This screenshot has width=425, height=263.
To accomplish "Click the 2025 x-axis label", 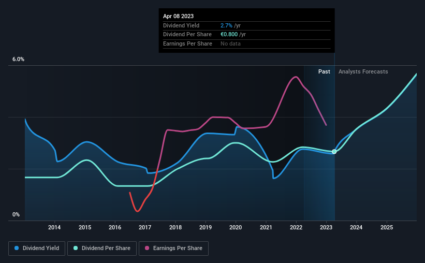I will [387, 227].
